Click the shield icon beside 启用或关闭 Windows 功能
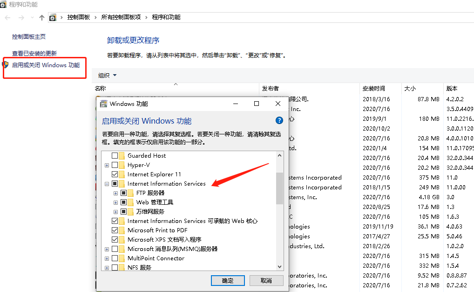474x292 pixels. tap(5, 64)
